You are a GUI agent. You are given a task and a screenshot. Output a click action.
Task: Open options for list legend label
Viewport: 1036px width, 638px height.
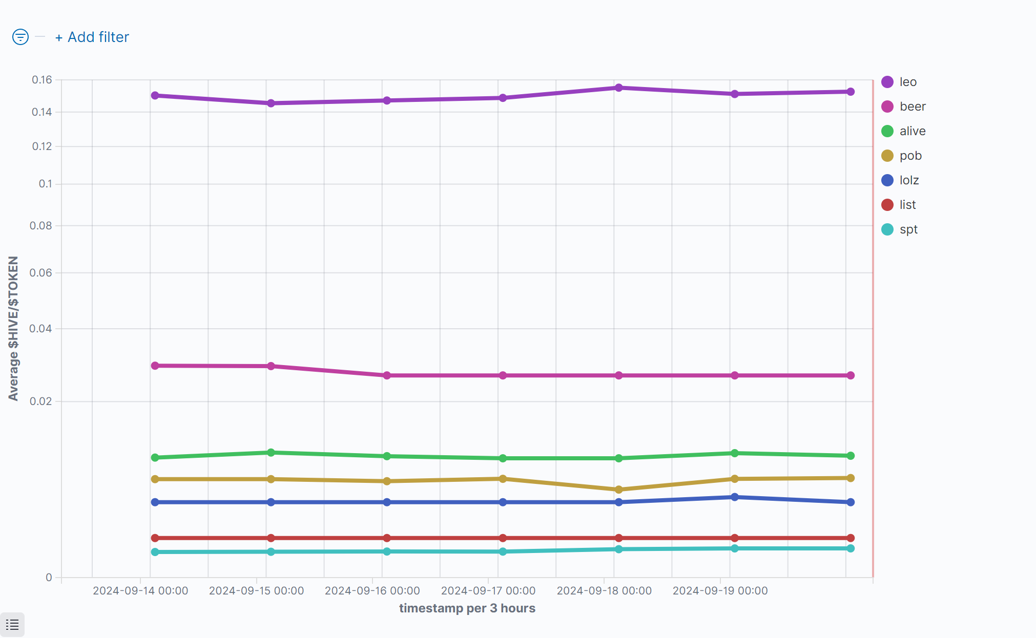click(x=907, y=205)
